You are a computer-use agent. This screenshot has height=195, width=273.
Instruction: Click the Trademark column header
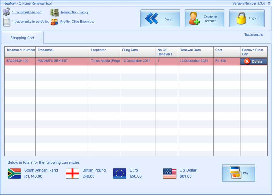click(62, 52)
